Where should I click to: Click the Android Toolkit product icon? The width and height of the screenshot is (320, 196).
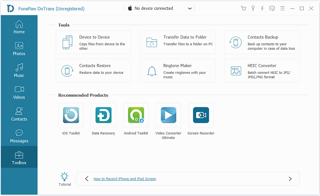coord(136,115)
